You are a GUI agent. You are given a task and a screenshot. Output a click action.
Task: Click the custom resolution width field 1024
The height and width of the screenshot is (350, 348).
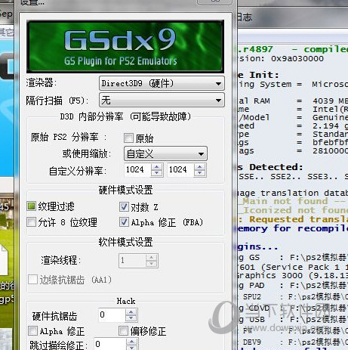click(x=137, y=170)
